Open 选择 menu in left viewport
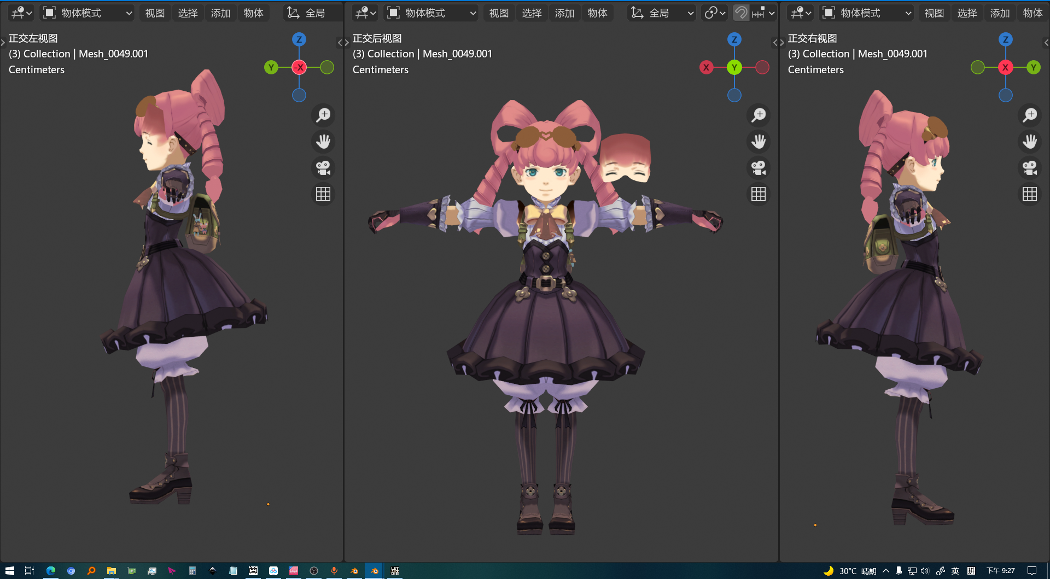Screen dimensions: 1050x579 [188, 13]
